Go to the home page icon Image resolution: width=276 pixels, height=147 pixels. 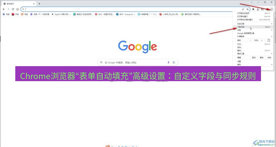tap(17, 9)
